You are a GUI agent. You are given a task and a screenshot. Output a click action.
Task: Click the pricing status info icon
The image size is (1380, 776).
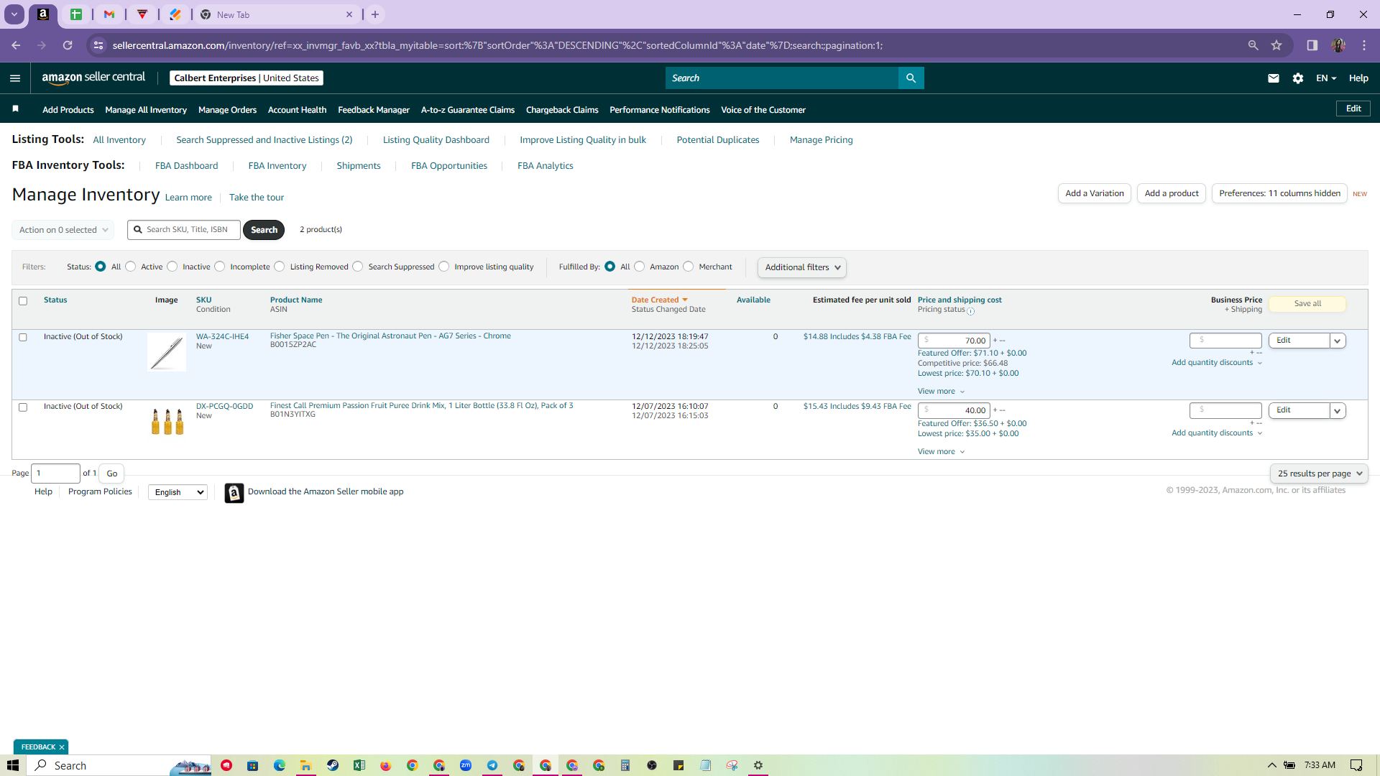pos(971,312)
